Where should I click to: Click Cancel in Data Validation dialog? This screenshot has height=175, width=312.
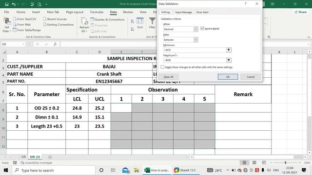pos(251,77)
